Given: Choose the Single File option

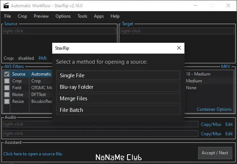Looking at the screenshot, I should (x=118, y=76).
